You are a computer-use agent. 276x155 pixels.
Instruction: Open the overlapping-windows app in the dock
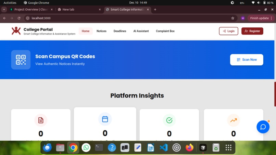(x=125, y=147)
